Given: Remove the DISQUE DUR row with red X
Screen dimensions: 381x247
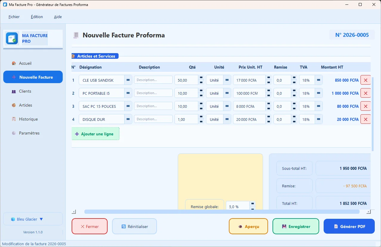Looking at the screenshot, I should (365, 119).
